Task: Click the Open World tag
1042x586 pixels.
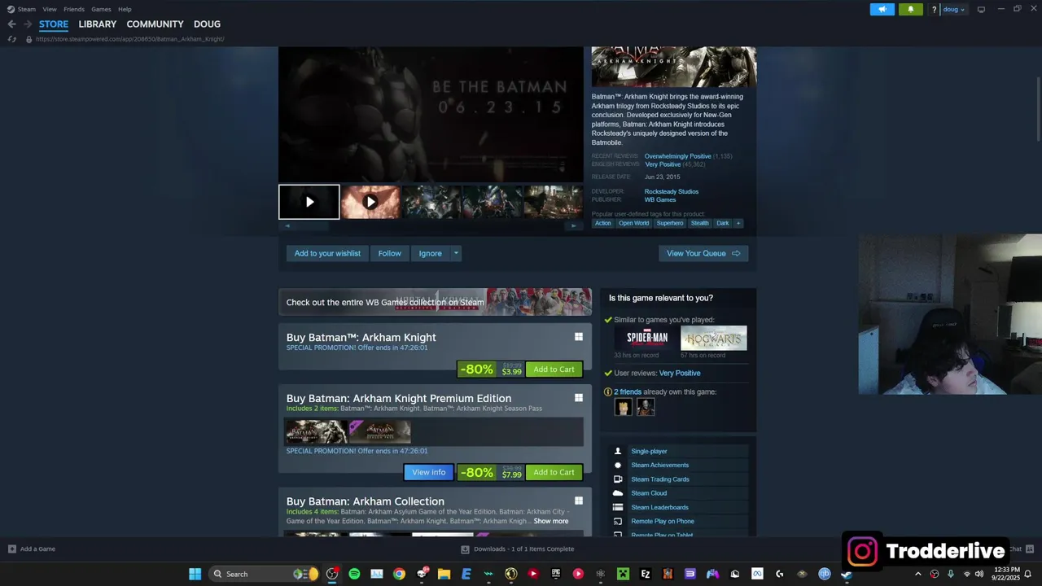Action: 633,223
